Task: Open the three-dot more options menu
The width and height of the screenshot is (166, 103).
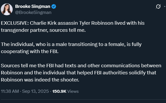Action: pyautogui.click(x=165, y=7)
